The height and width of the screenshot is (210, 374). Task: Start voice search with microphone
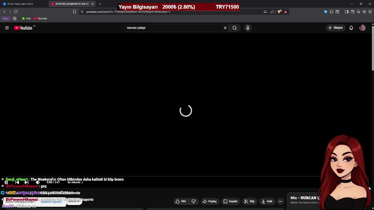point(248,28)
